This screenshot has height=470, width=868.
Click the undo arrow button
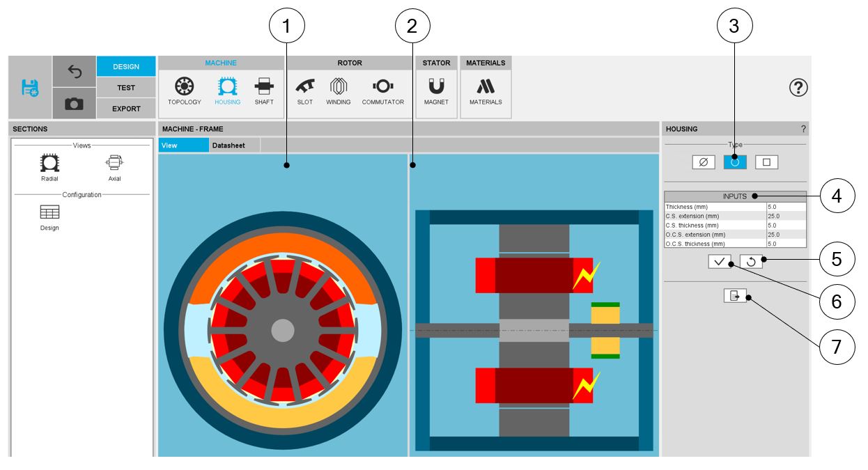pos(75,71)
